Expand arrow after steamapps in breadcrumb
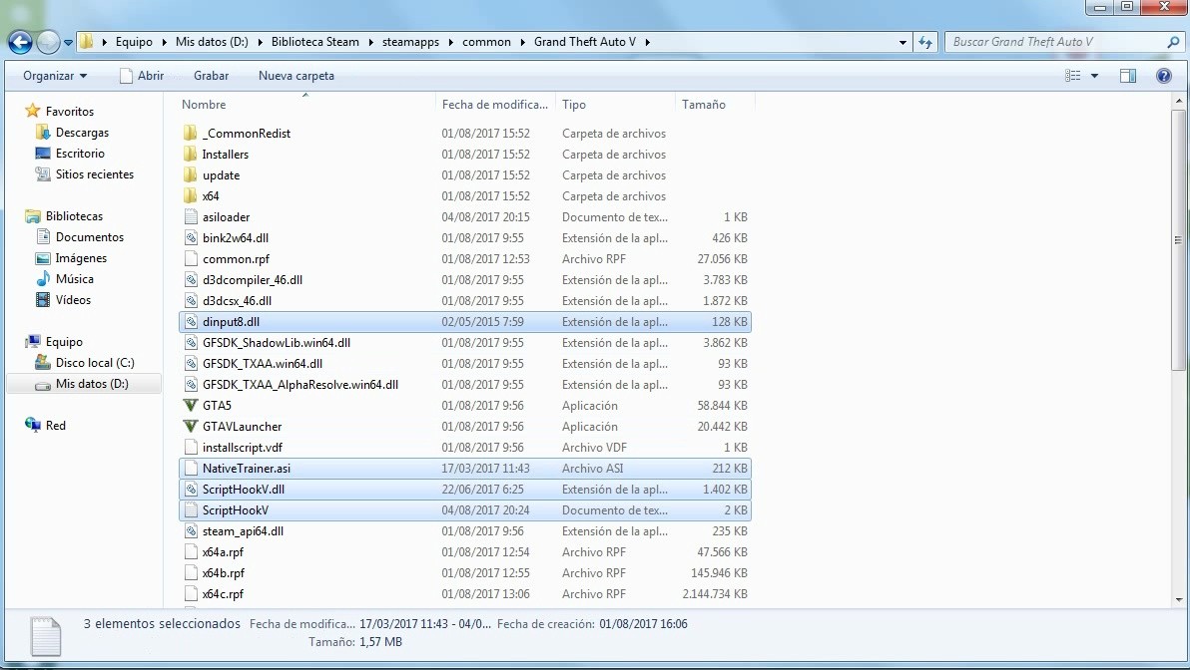The height and width of the screenshot is (670, 1190). (x=451, y=42)
